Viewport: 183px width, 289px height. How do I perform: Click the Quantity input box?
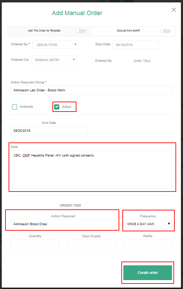point(35,244)
